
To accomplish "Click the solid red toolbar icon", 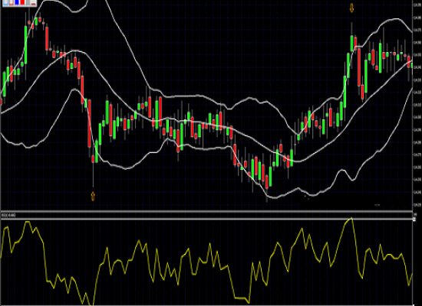I will [22, 2].
